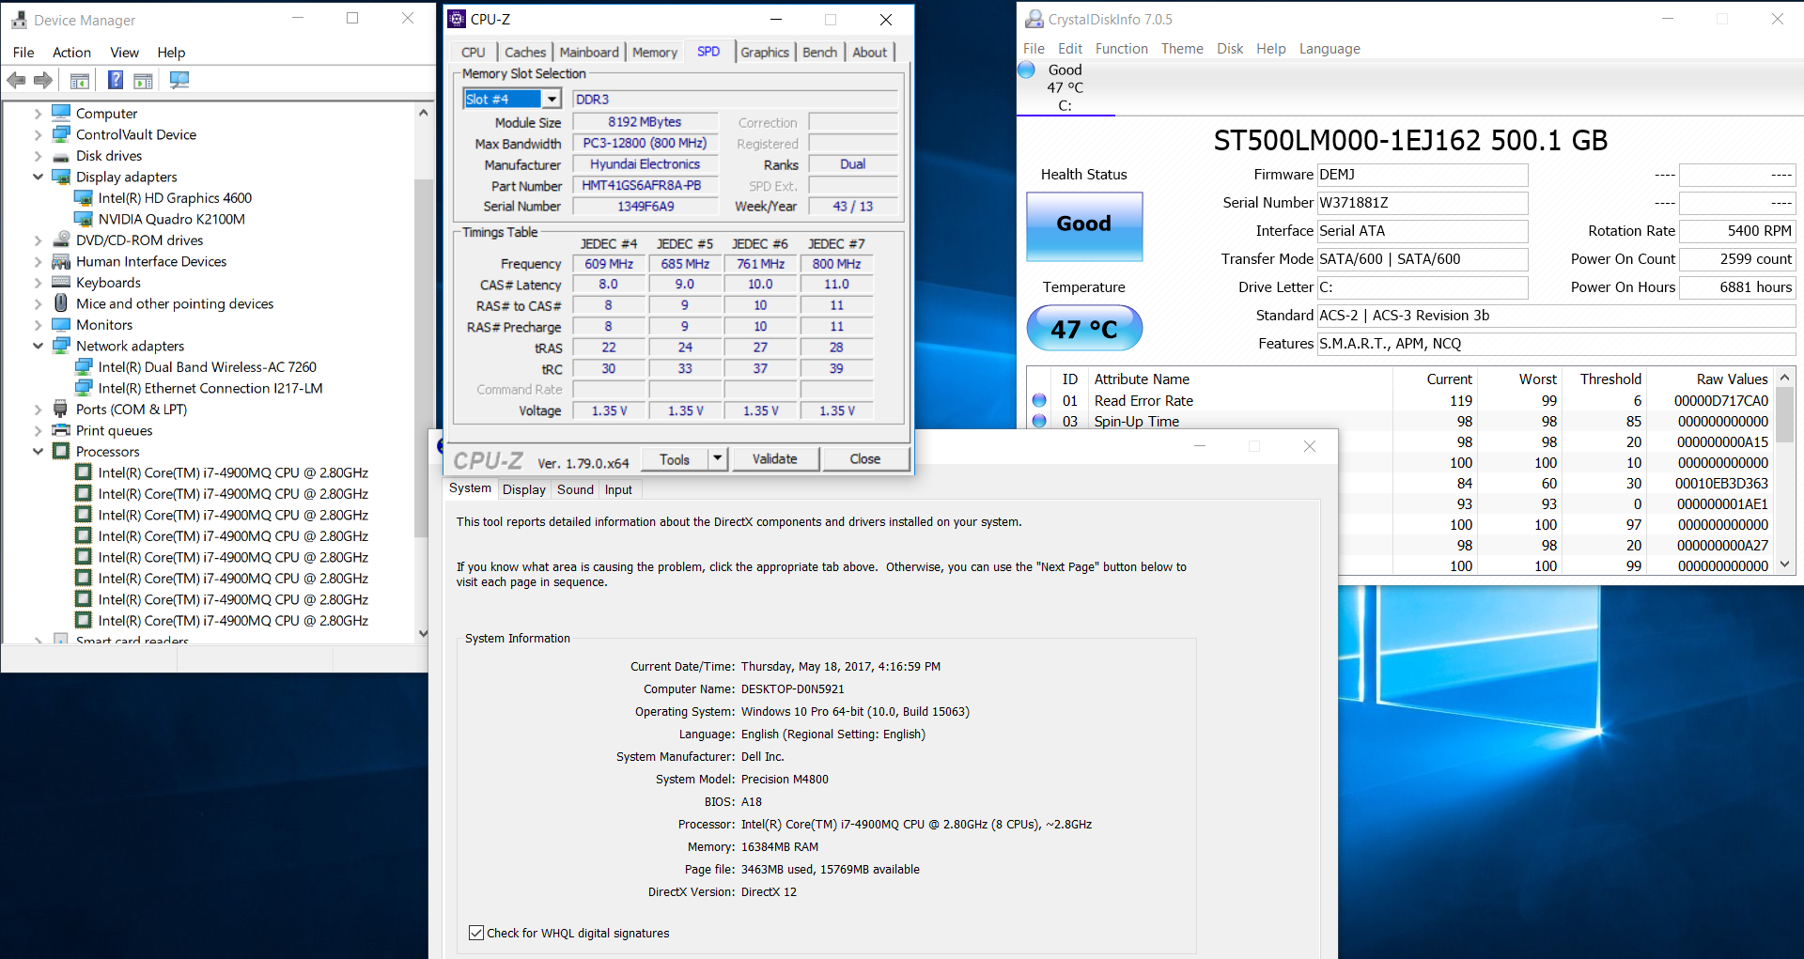The width and height of the screenshot is (1804, 959).
Task: Click the Ethernet Connection I217-LM adapter icon
Action: [84, 388]
